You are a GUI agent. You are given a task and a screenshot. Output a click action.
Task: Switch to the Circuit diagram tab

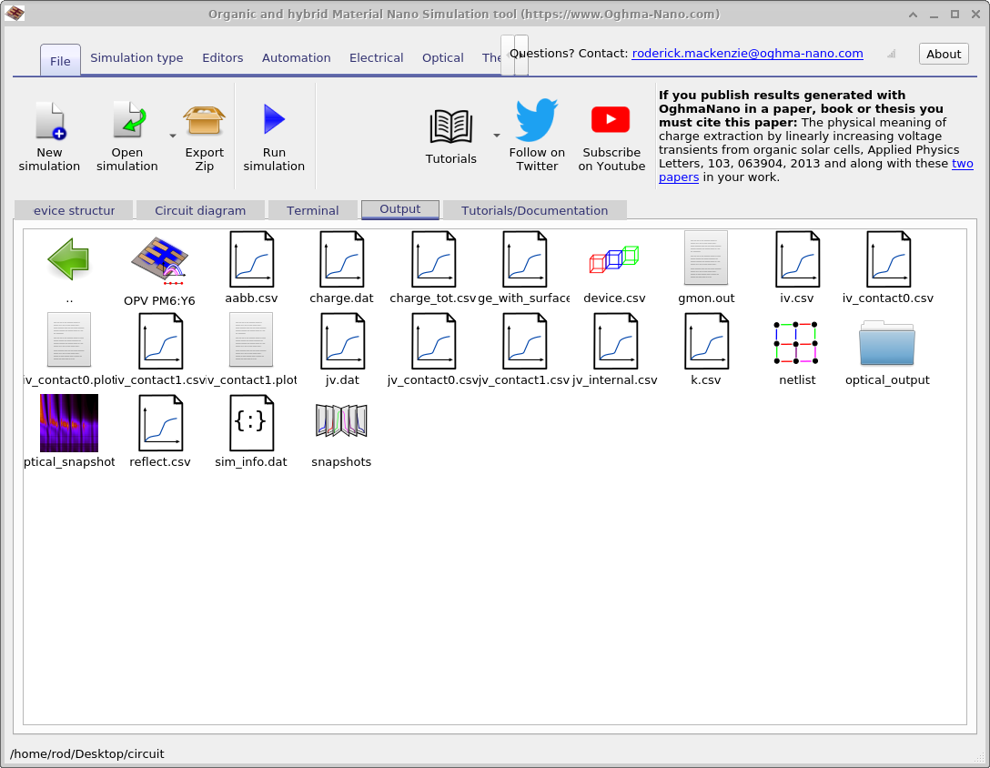point(199,210)
